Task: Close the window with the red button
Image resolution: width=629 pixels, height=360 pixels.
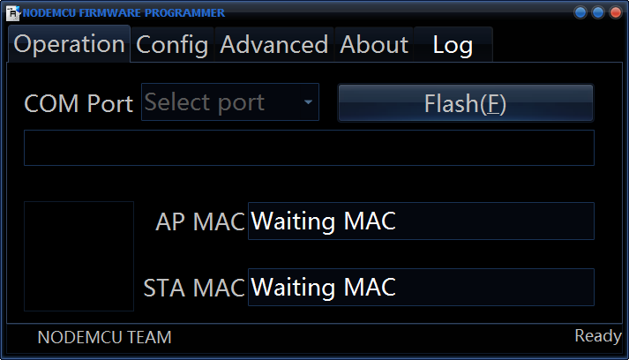Action: tap(615, 12)
